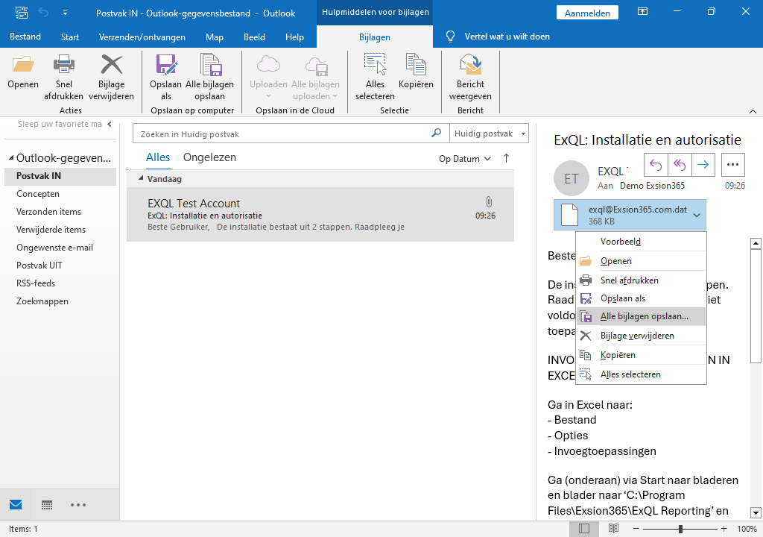Open the Start ribbon tab
Screen dimensions: 763x537
(x=69, y=37)
